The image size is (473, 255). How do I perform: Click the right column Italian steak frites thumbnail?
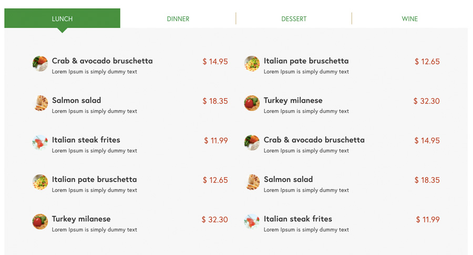coord(252,221)
